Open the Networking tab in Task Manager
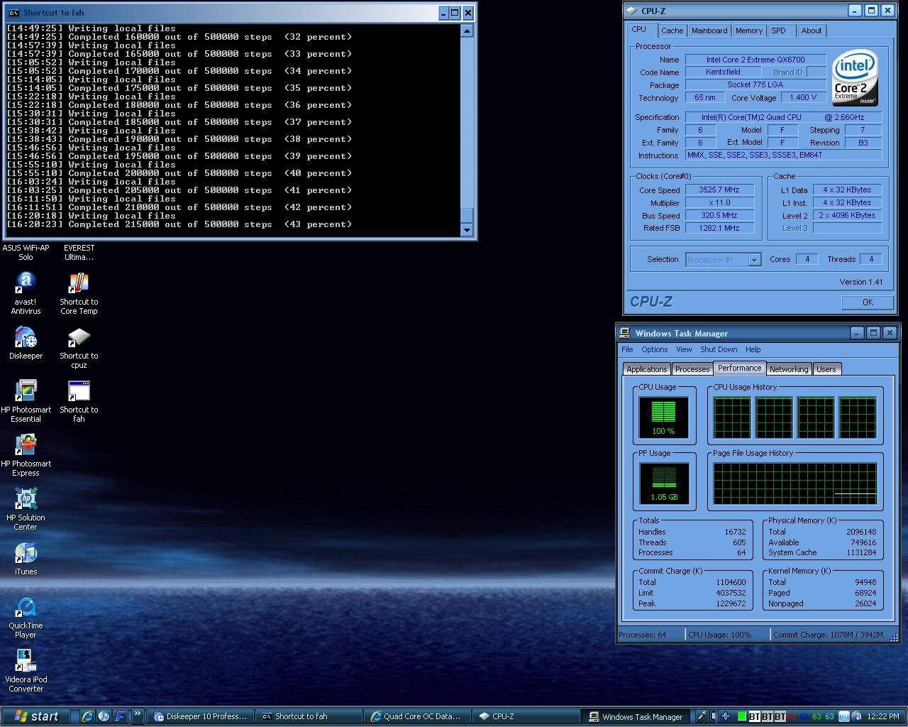 click(789, 369)
